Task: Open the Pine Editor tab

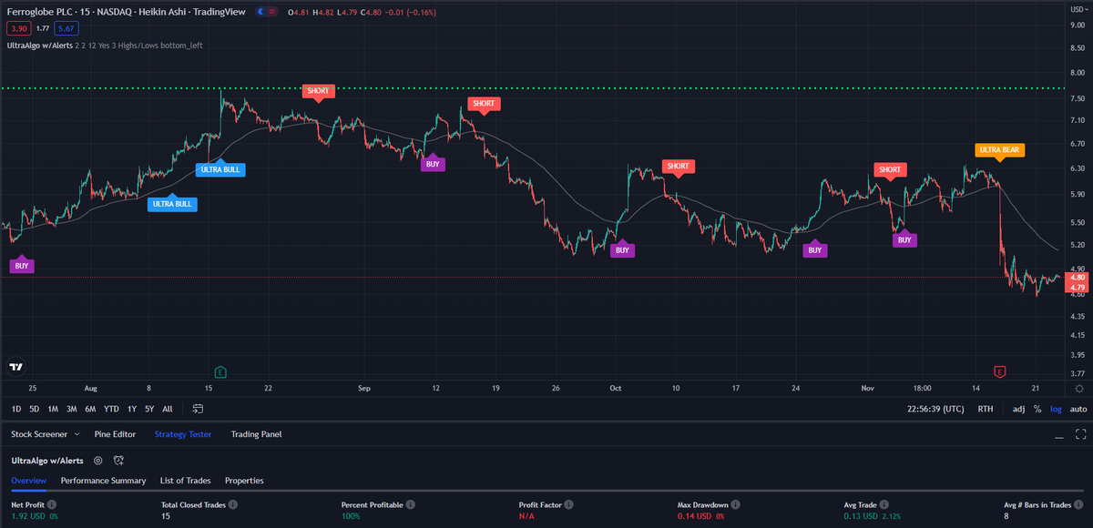Action: coord(115,434)
